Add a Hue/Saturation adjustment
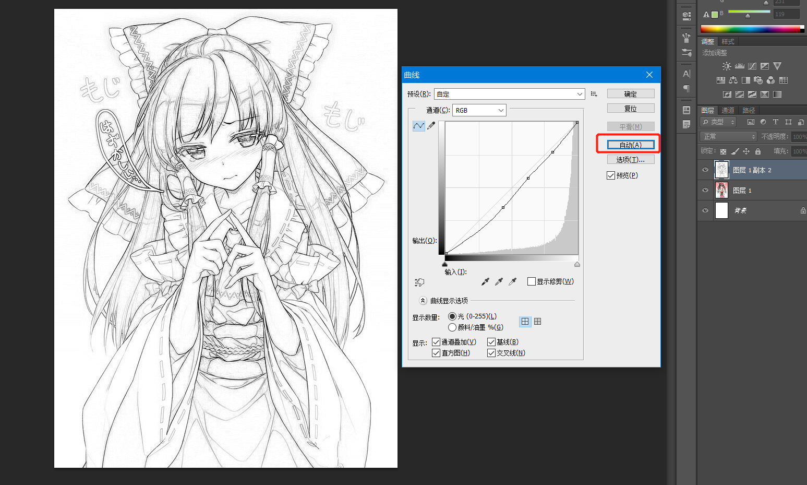This screenshot has width=807, height=485. (x=720, y=80)
